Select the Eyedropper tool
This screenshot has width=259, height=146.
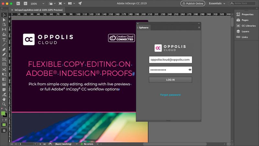point(4,94)
